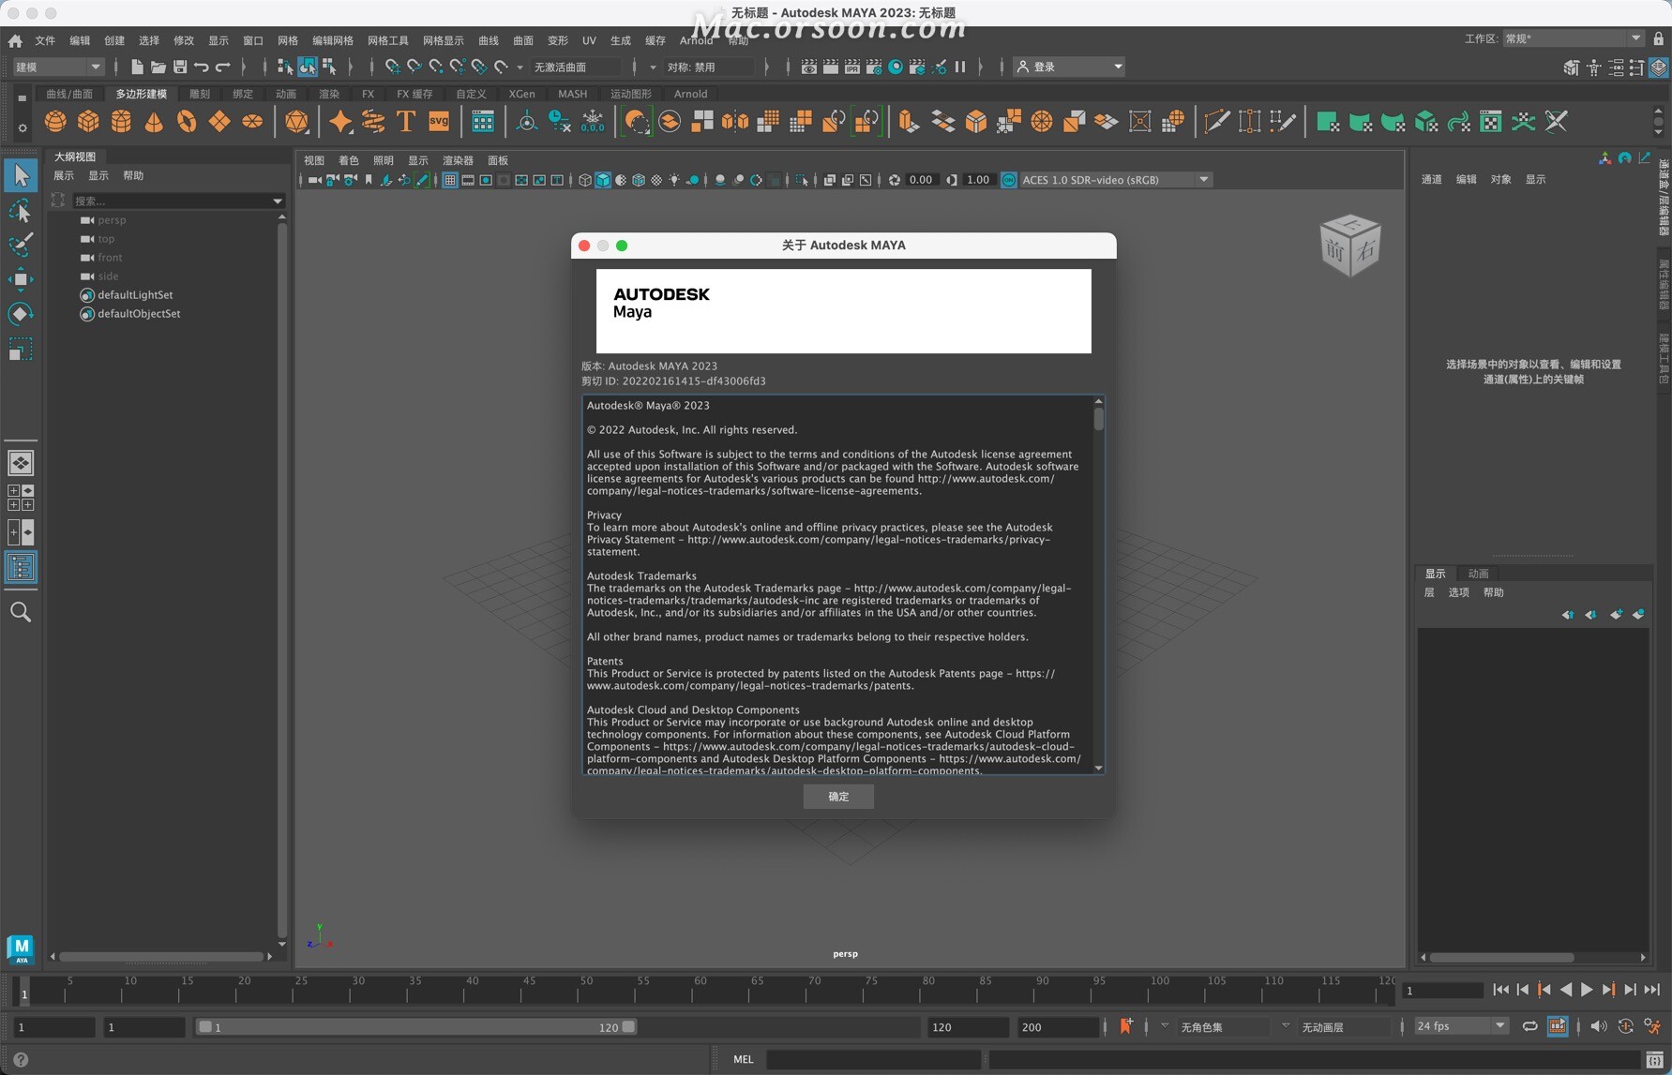Activate the Move tool

(21, 279)
